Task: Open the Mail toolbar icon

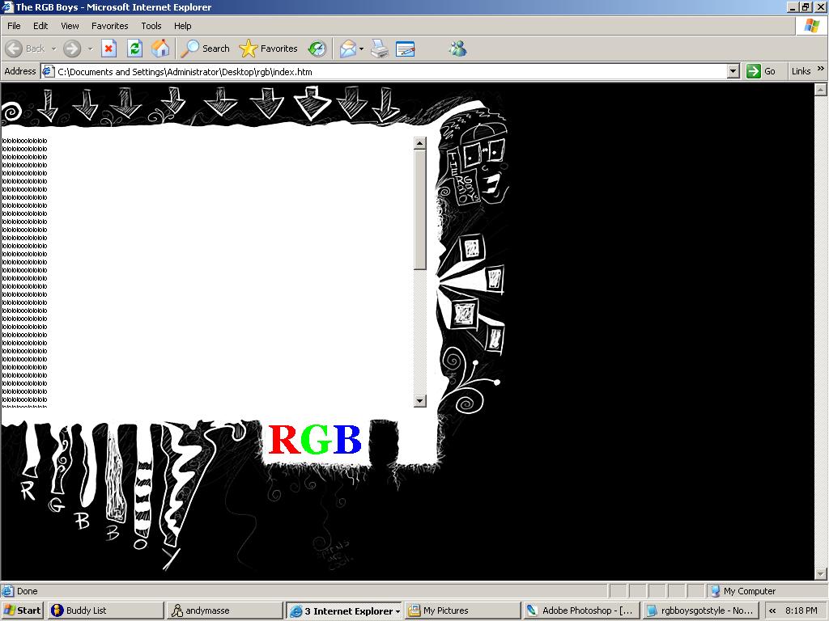Action: pyautogui.click(x=347, y=49)
